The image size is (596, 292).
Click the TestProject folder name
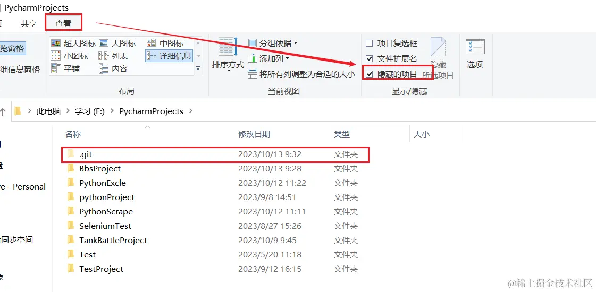pos(101,269)
